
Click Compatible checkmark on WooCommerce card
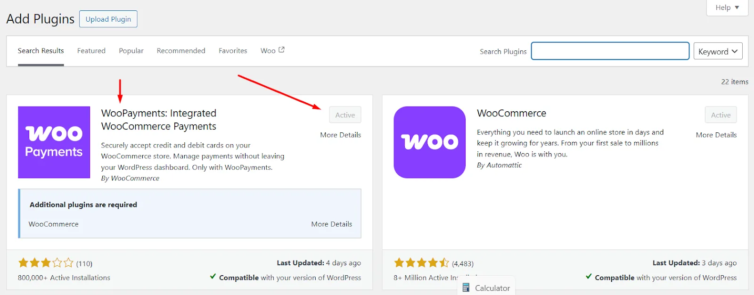pyautogui.click(x=589, y=277)
